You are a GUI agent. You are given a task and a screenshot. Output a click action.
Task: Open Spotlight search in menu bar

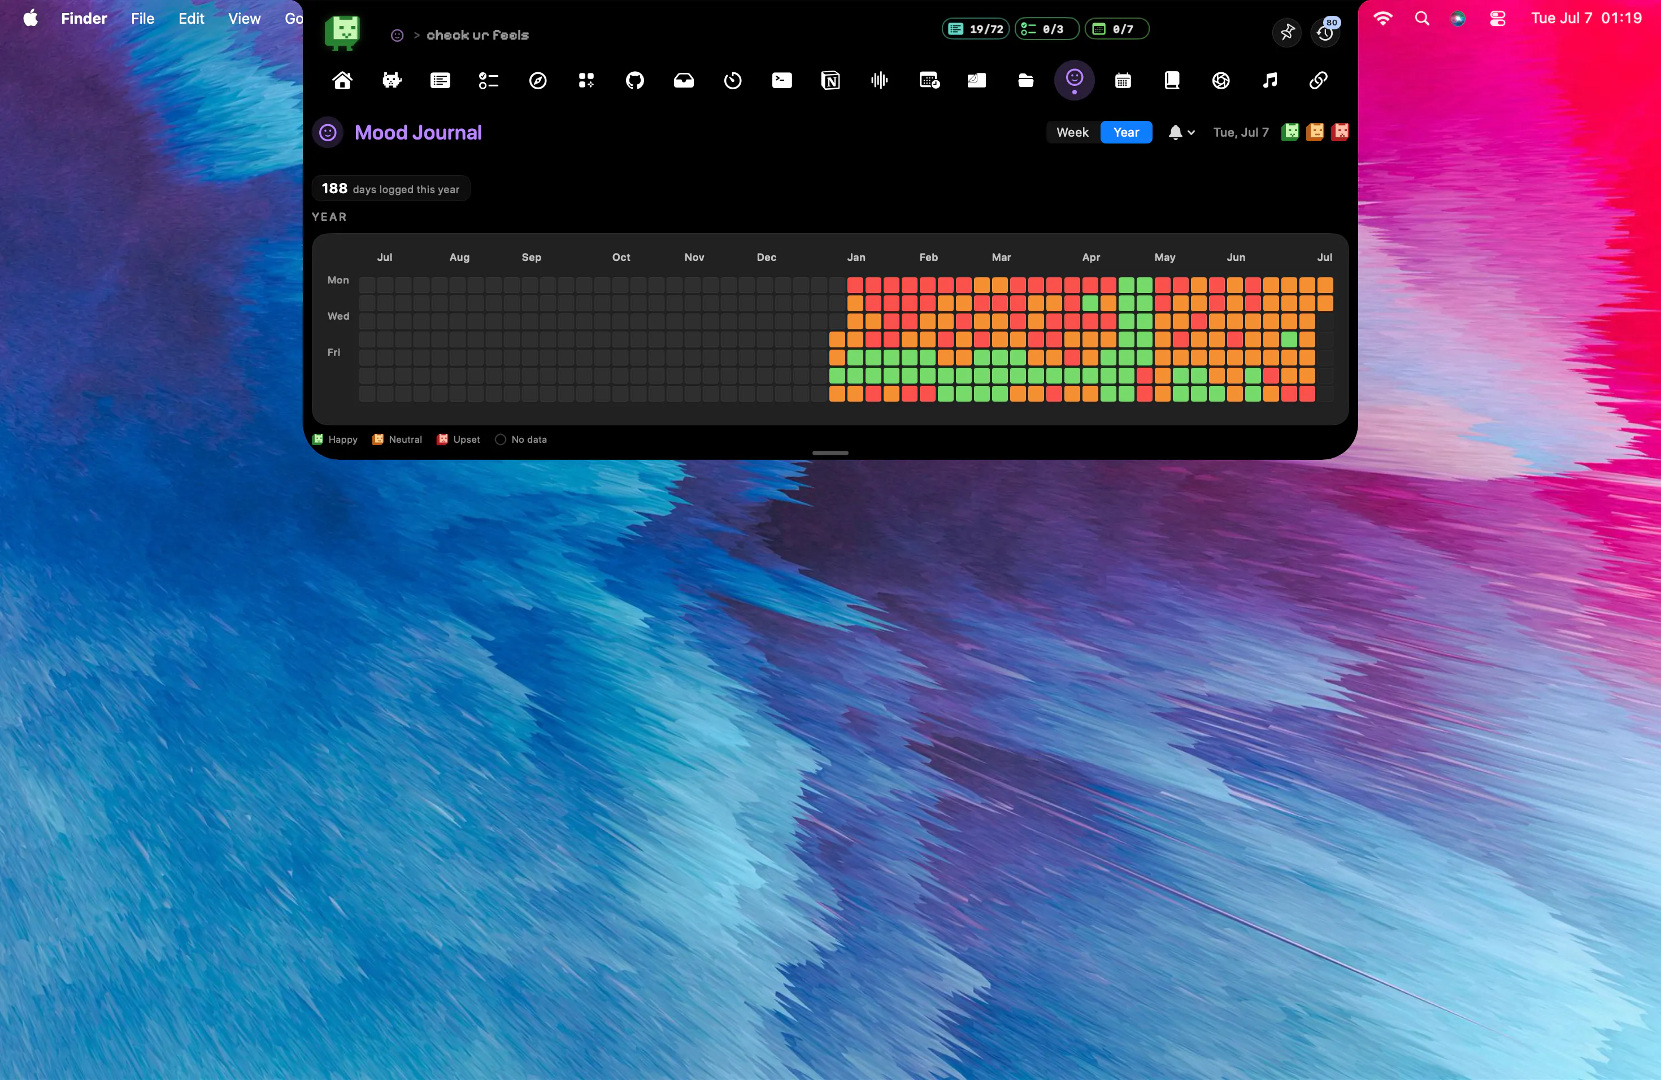tap(1421, 18)
